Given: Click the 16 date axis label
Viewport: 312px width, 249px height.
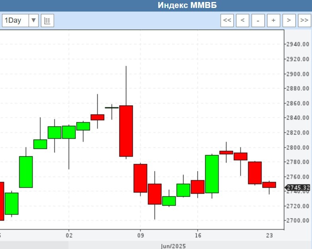Looking at the screenshot, I should point(198,235).
